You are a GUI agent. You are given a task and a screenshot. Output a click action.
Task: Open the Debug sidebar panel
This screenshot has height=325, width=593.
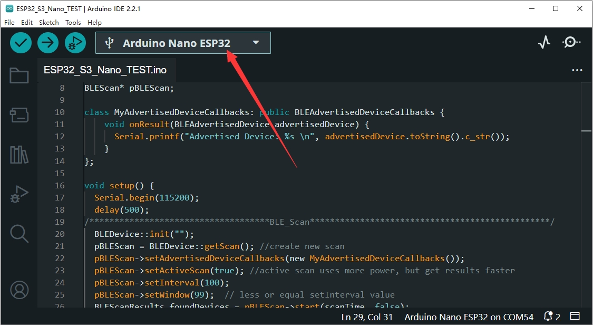point(19,194)
